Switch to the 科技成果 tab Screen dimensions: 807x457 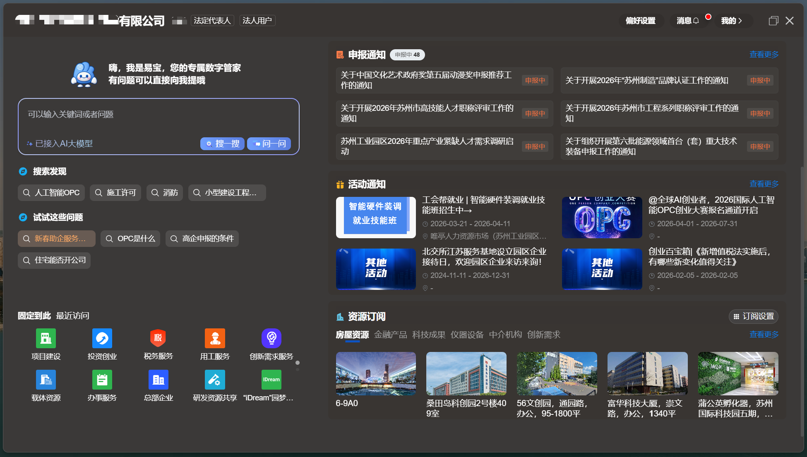click(429, 335)
